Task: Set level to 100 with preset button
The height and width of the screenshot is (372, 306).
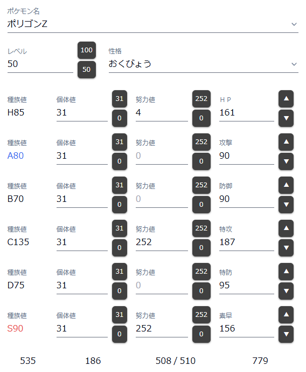Action: pyautogui.click(x=87, y=50)
